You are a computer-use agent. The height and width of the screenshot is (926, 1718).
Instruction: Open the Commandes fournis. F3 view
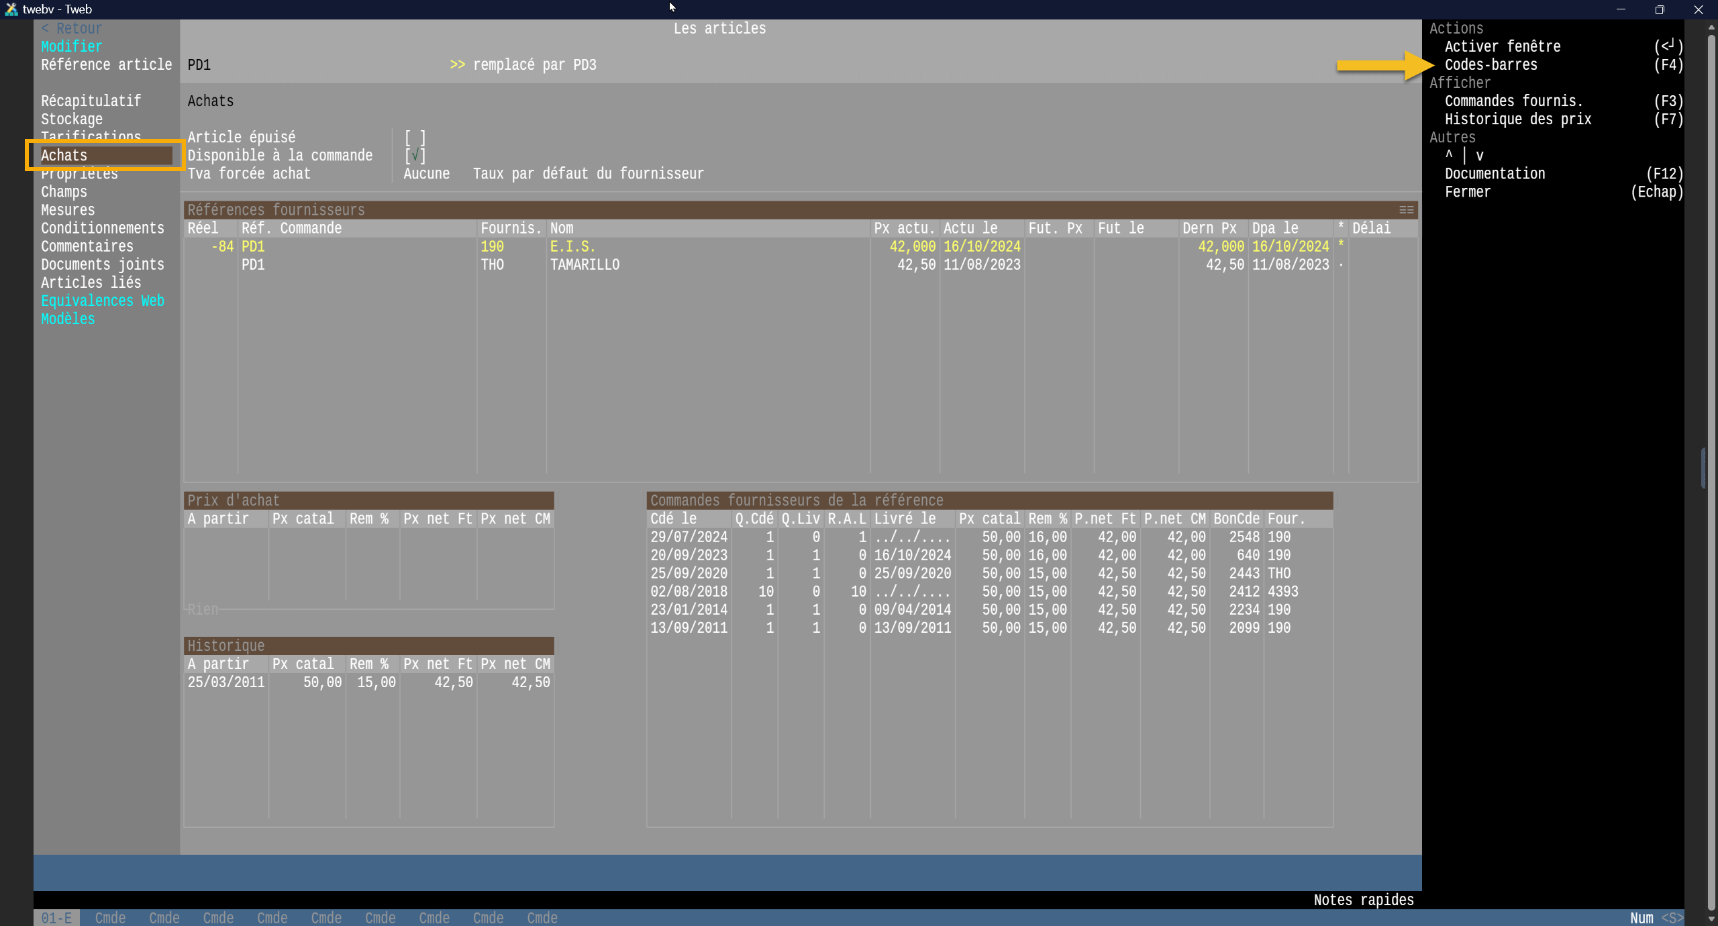pyautogui.click(x=1513, y=101)
